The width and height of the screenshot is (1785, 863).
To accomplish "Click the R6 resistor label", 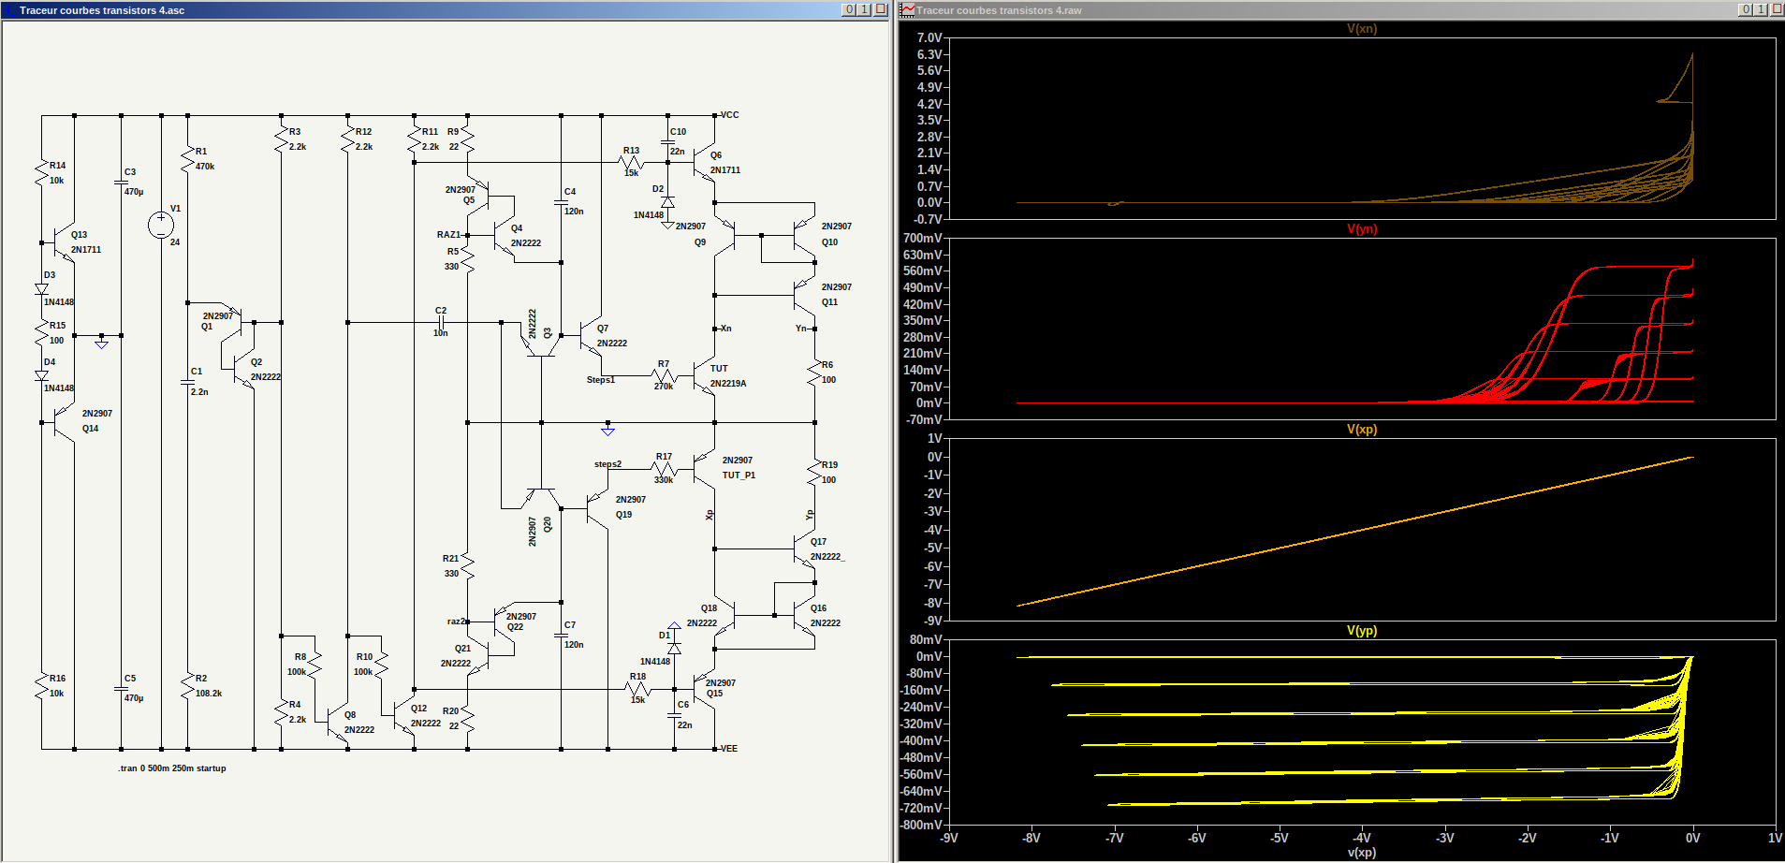I will pyautogui.click(x=827, y=365).
